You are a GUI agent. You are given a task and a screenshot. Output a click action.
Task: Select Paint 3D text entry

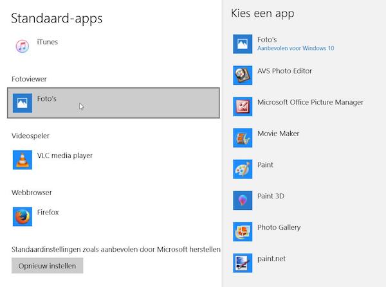coord(271,196)
